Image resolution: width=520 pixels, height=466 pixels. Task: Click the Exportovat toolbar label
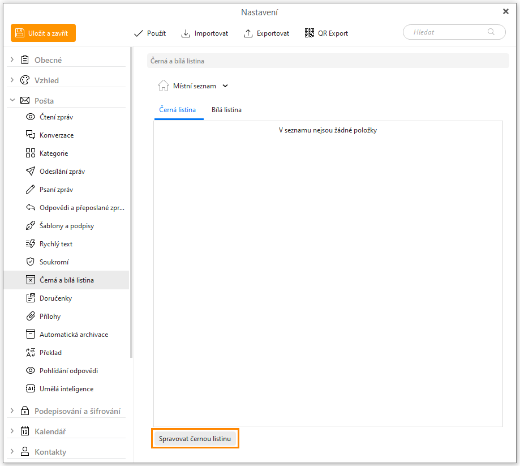(x=273, y=33)
